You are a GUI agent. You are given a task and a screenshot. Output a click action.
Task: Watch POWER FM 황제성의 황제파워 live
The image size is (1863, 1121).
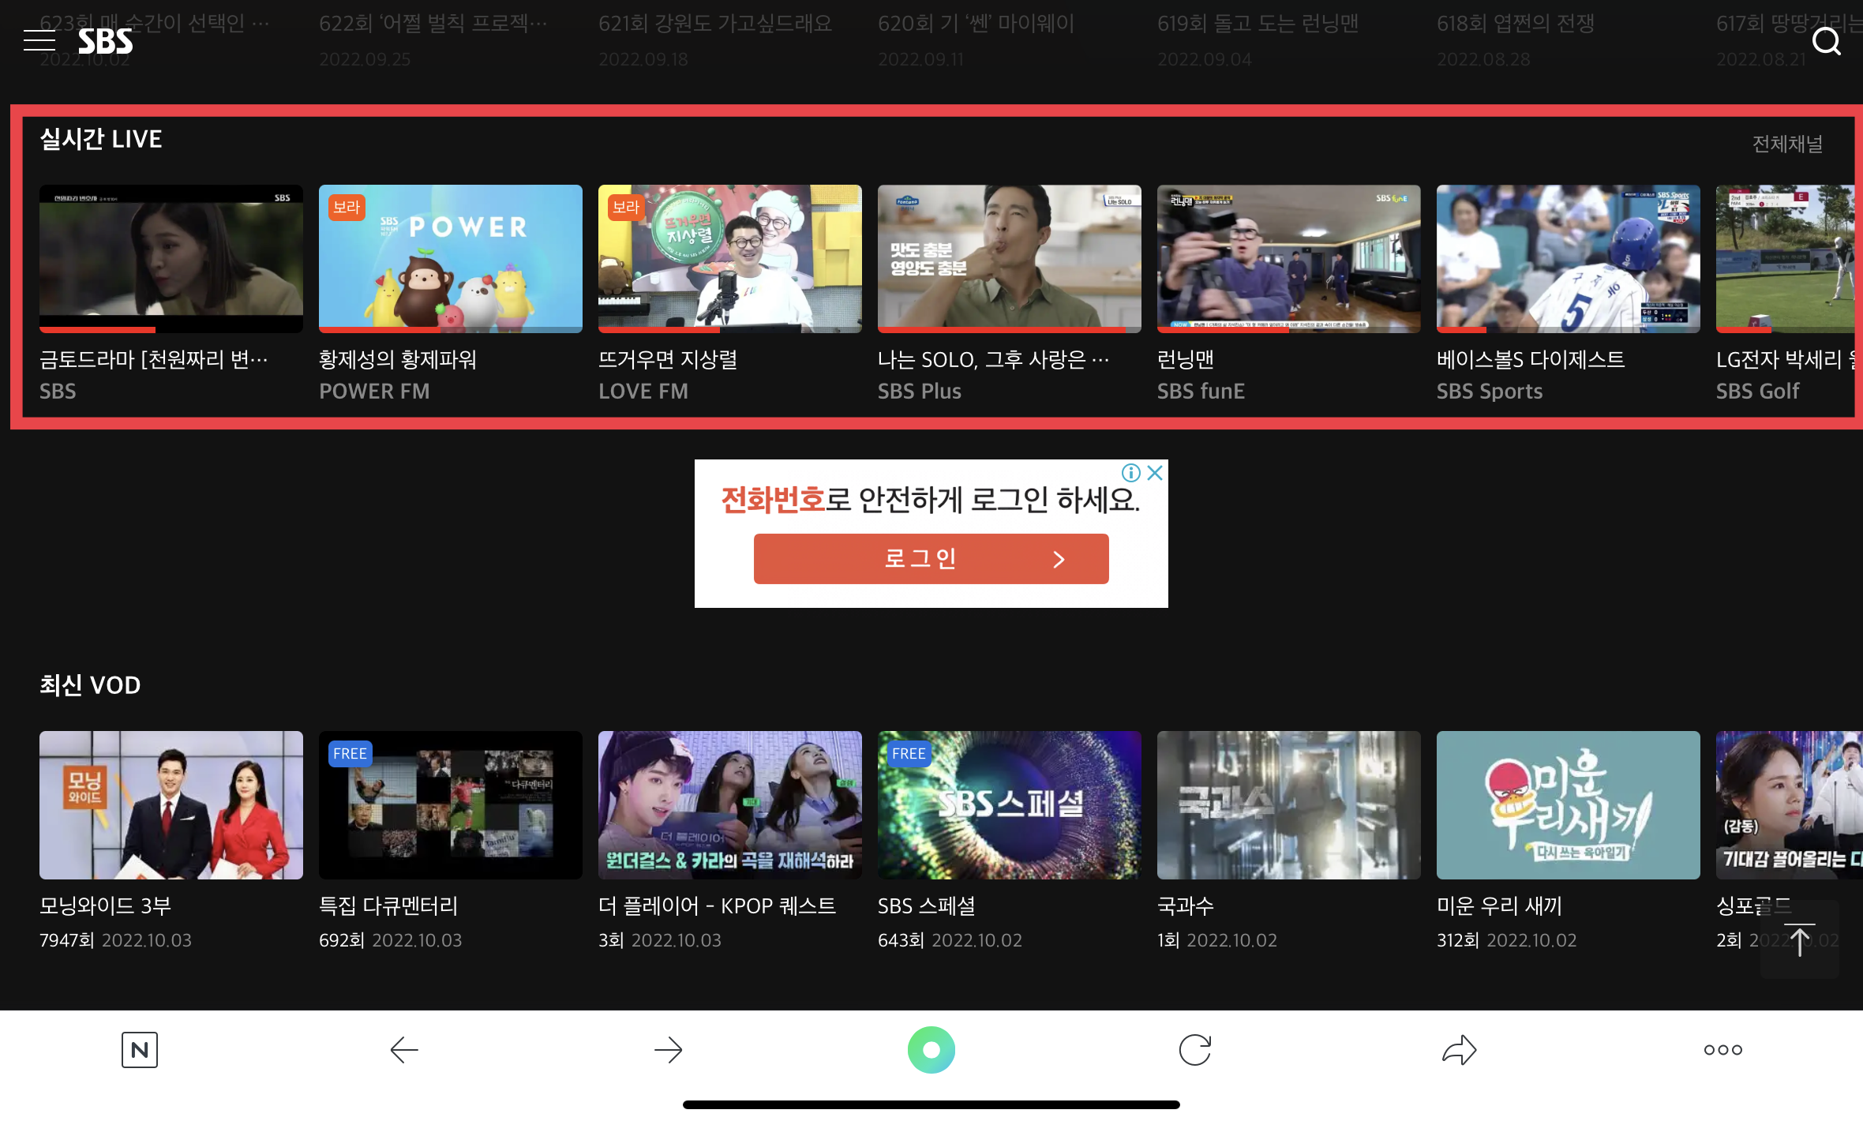click(450, 259)
